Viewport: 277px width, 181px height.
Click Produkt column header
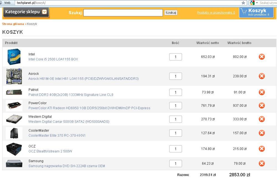[x=11, y=43]
